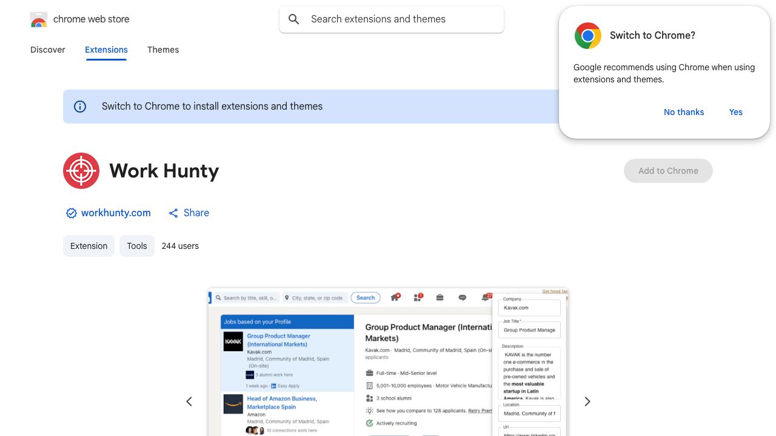Click the Chrome Web Store logo
Image resolution: width=776 pixels, height=436 pixels.
pyautogui.click(x=39, y=19)
